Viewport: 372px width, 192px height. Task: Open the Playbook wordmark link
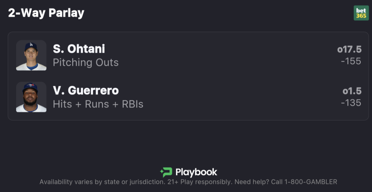point(196,172)
